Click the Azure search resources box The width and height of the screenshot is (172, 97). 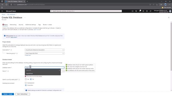(86, 11)
